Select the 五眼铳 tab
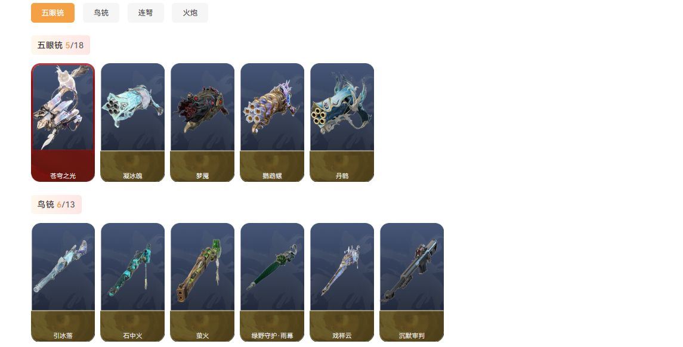Screen dimensions: 683x347 click(52, 13)
